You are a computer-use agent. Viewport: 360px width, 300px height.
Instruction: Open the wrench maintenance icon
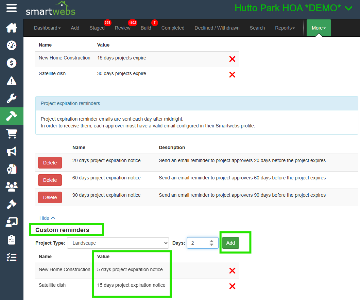click(12, 99)
